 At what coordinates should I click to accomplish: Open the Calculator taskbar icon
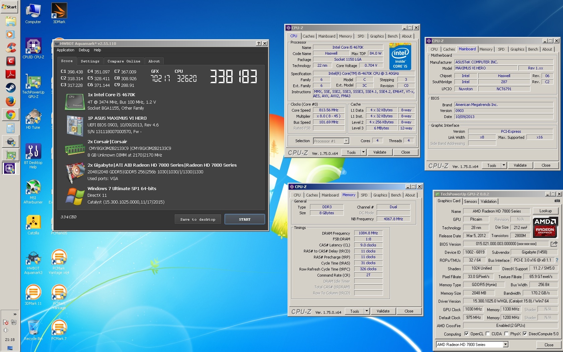(10, 128)
